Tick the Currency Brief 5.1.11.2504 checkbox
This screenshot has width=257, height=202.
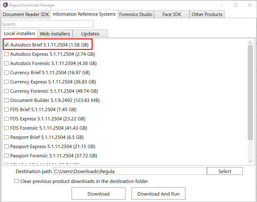[6, 73]
